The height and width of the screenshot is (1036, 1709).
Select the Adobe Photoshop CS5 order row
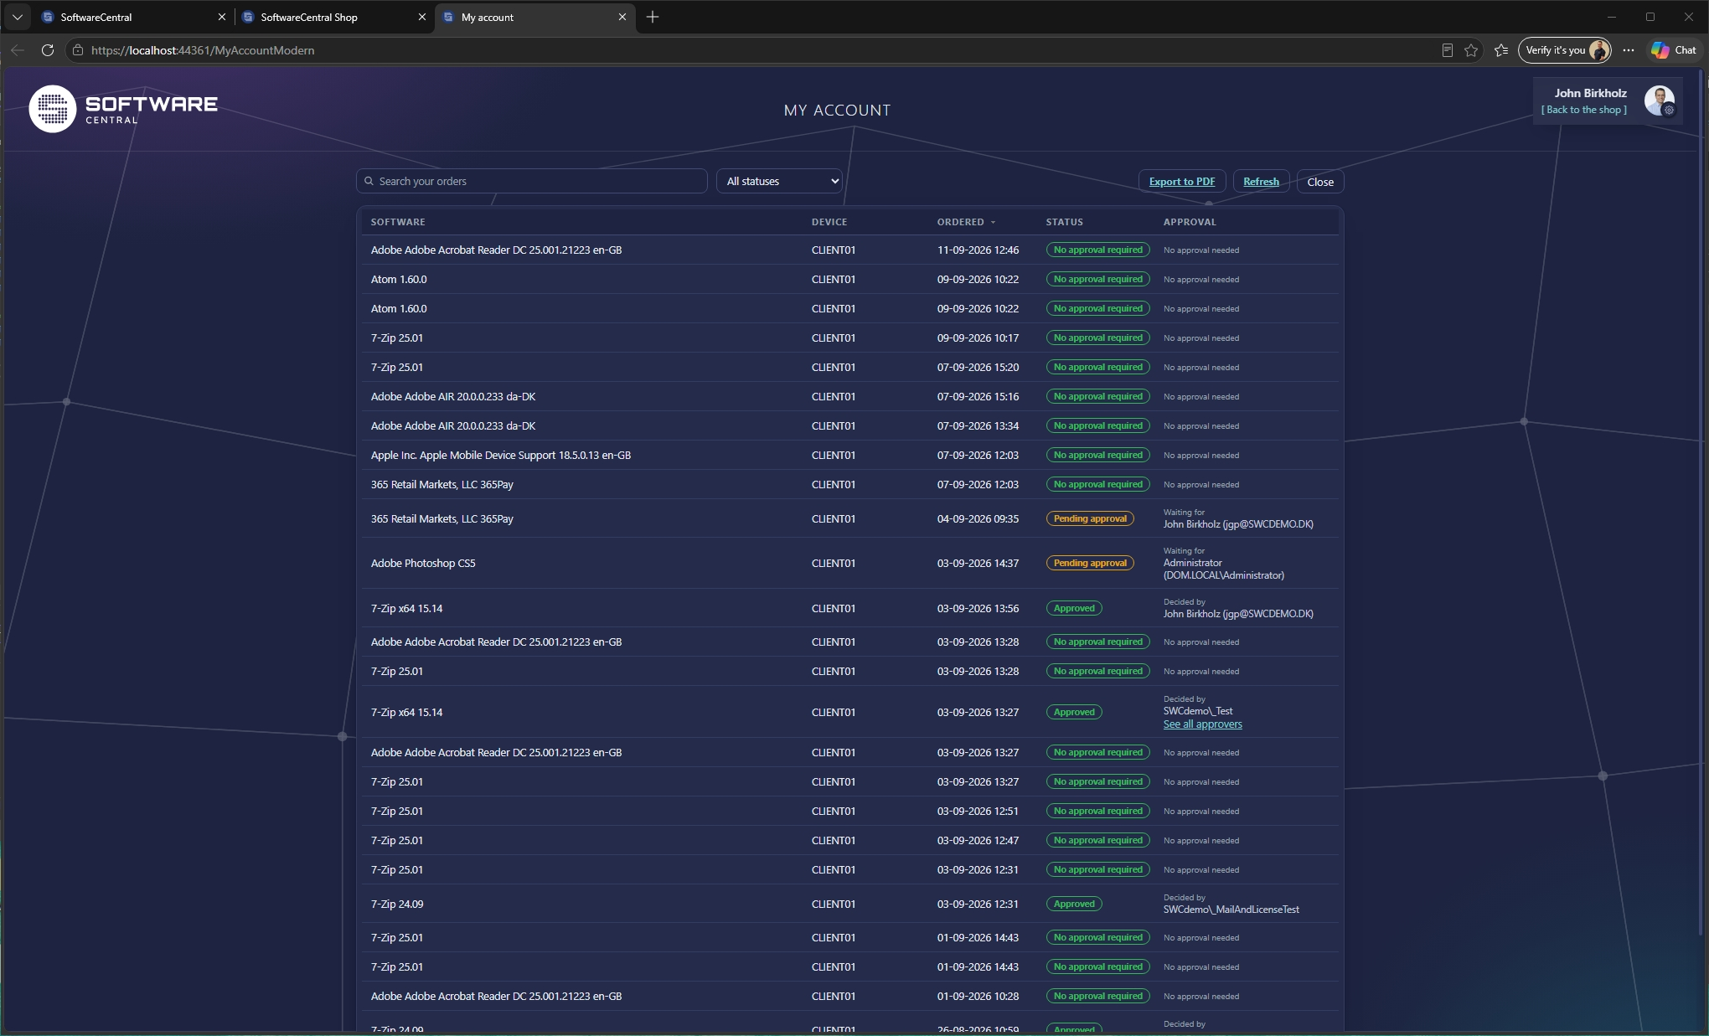850,563
